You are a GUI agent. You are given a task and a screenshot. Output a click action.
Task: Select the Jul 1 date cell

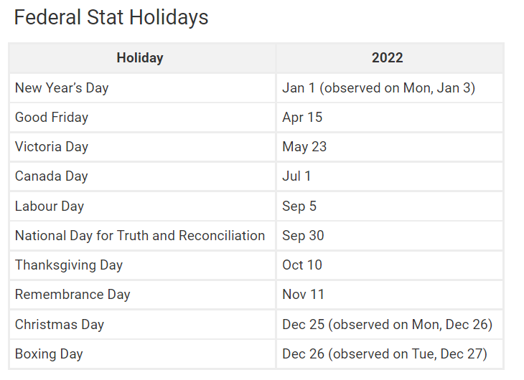[296, 176]
